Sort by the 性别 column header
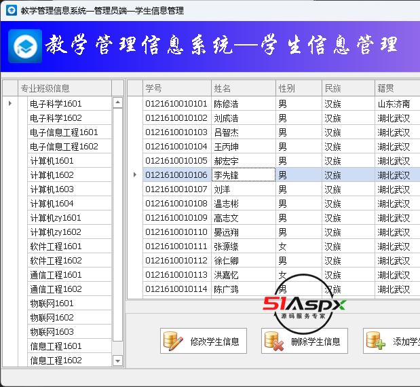420x387 pixels. (299, 88)
